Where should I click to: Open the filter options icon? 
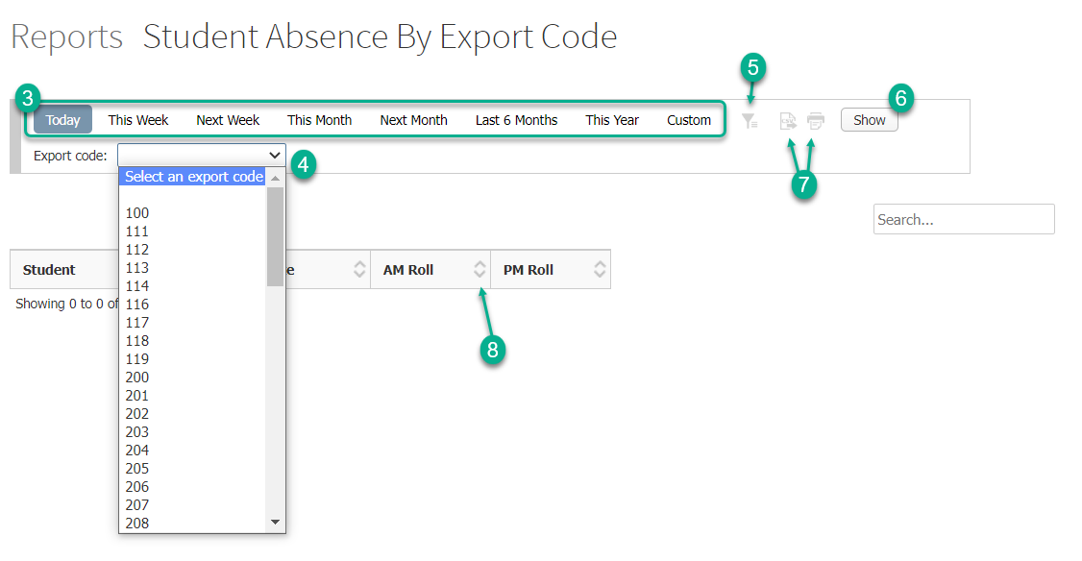(x=750, y=120)
